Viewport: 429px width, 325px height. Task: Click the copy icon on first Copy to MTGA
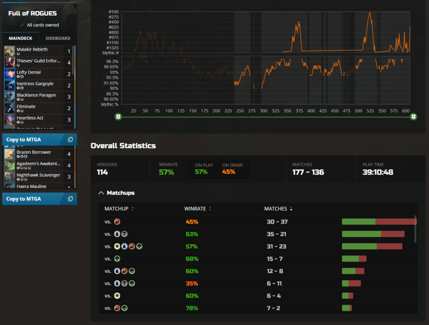70,140
